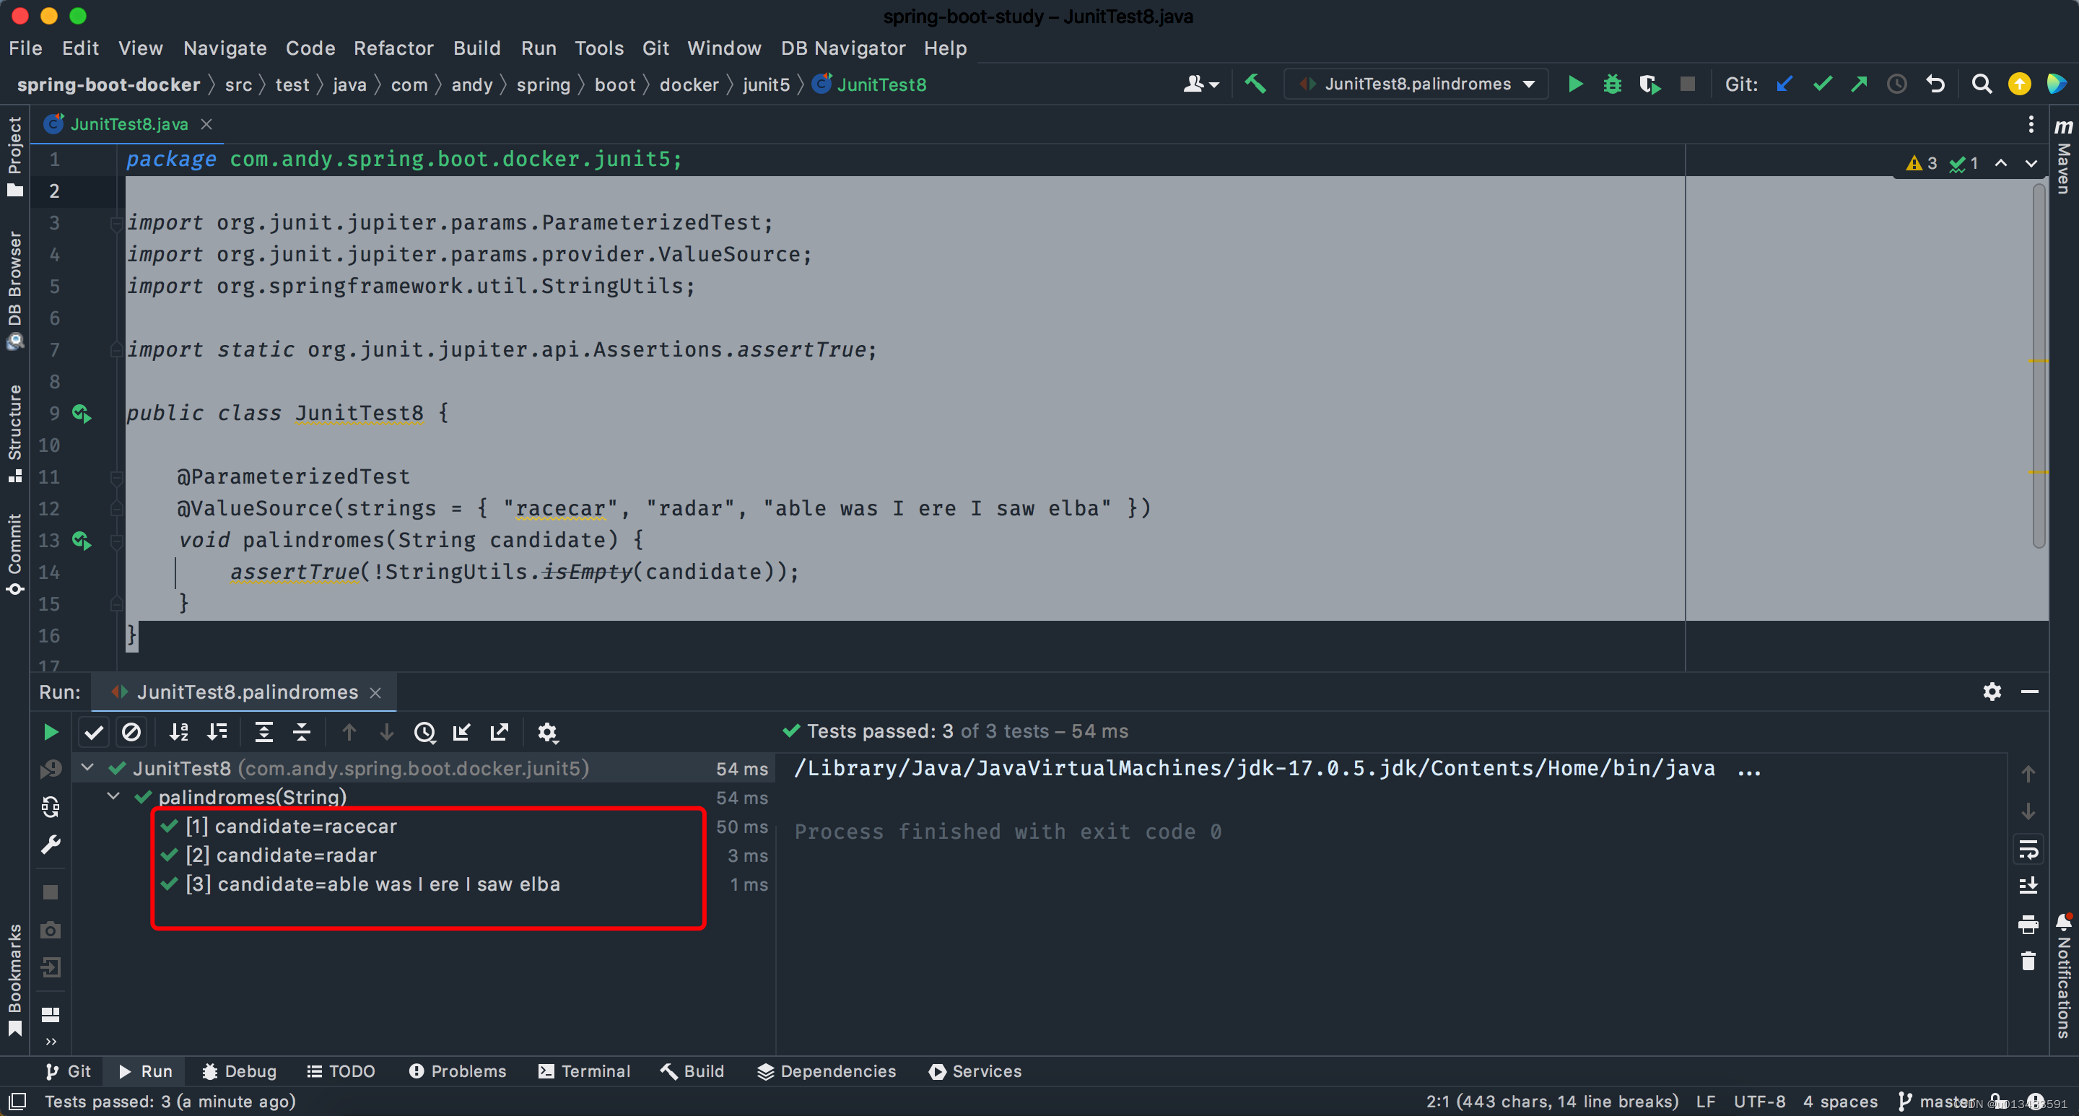This screenshot has width=2079, height=1116.
Task: Click Run button in bottom status bar
Action: 146,1071
